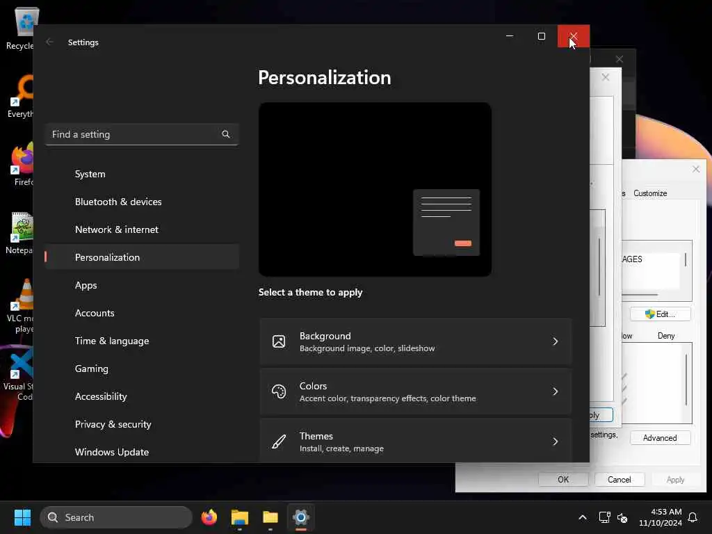Viewport: 712px width, 534px height.
Task: Click Cancel in the properties dialog
Action: tap(620, 480)
